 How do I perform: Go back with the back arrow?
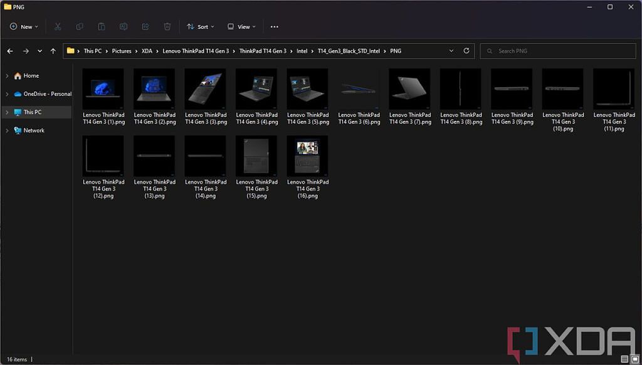(x=10, y=51)
